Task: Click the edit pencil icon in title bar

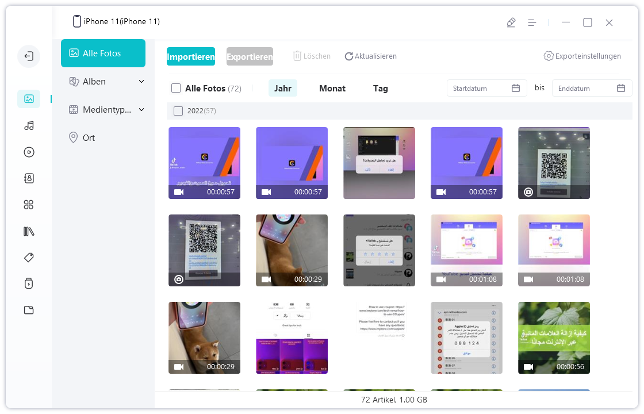Action: coord(511,22)
